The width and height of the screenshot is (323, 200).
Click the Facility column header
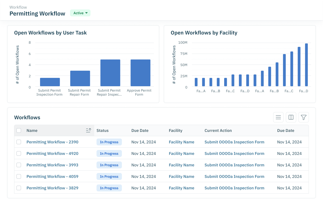(175, 130)
